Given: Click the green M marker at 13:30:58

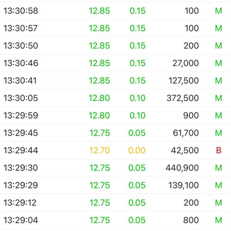Looking at the screenshot, I should pos(219,11).
